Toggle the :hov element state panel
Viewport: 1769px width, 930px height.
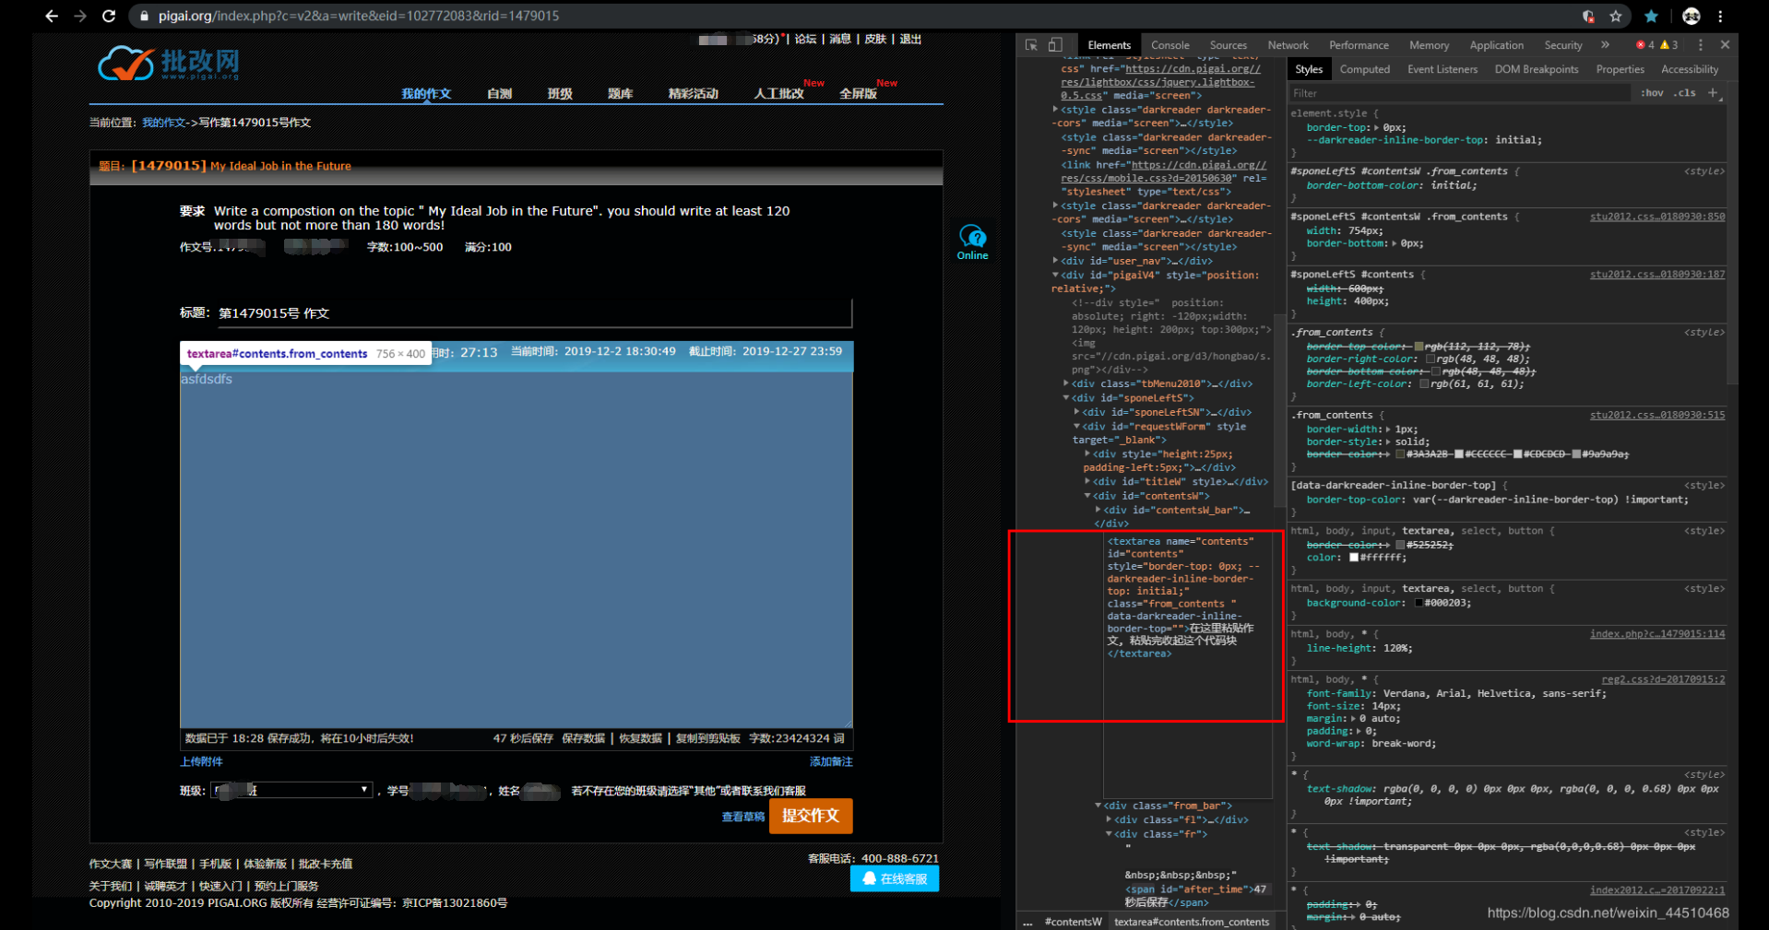pos(1653,92)
